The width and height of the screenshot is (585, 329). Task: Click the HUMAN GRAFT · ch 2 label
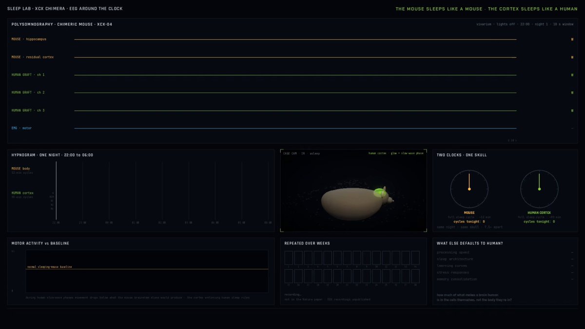click(x=28, y=92)
